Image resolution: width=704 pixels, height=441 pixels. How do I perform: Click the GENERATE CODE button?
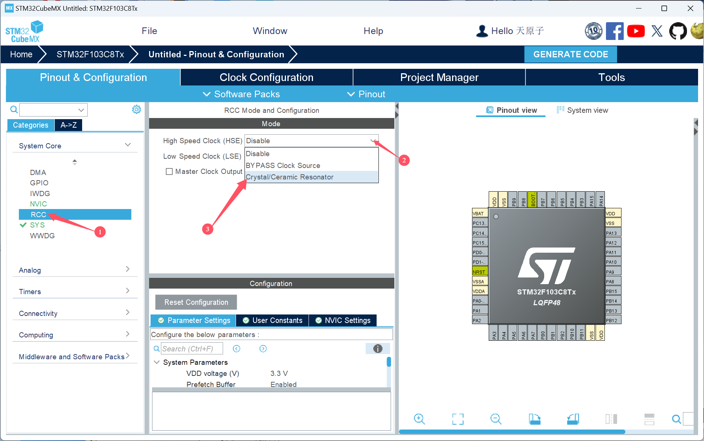tap(570, 54)
